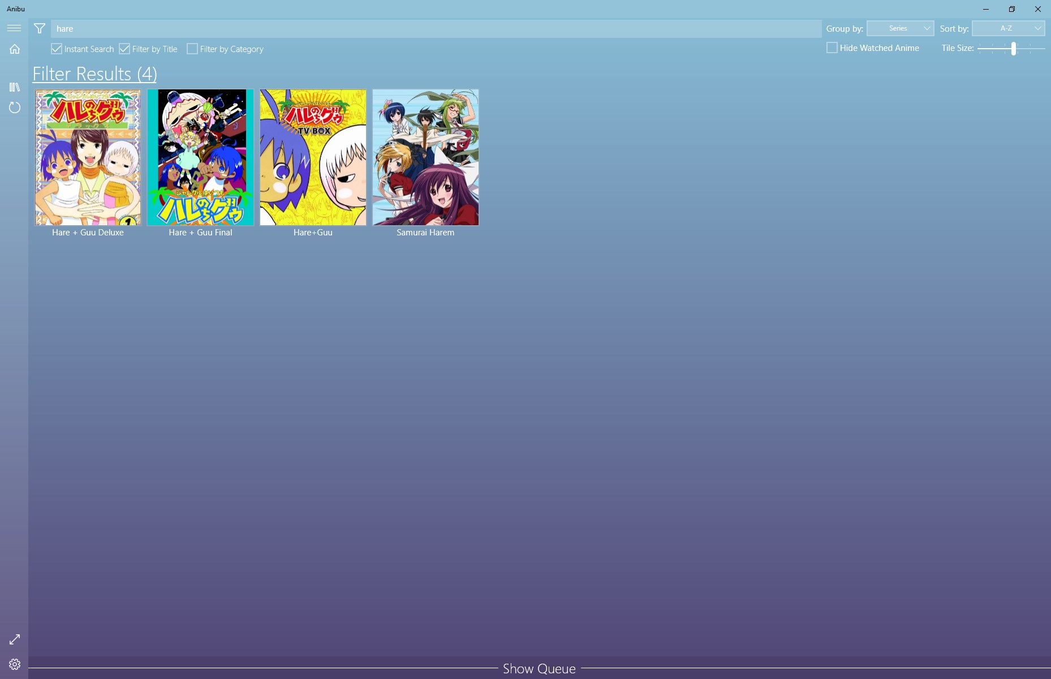The width and height of the screenshot is (1051, 679).
Task: Click the 'Hare + Guu Deluxe' title text
Action: tap(88, 233)
